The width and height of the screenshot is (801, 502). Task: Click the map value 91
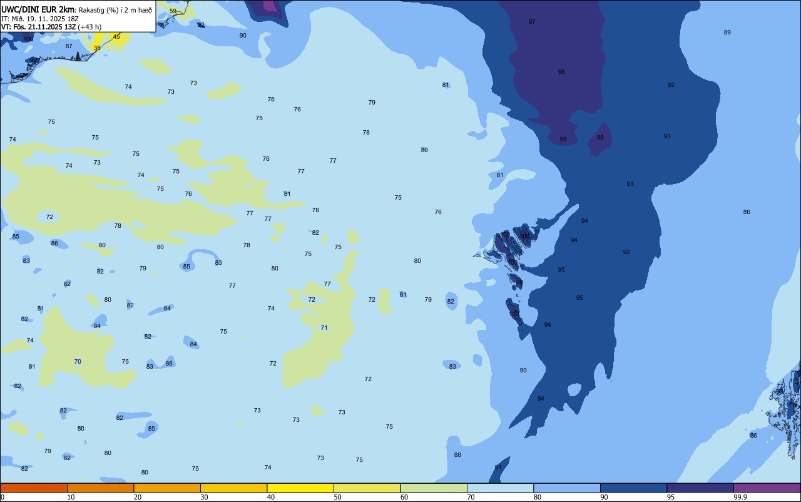[498, 468]
